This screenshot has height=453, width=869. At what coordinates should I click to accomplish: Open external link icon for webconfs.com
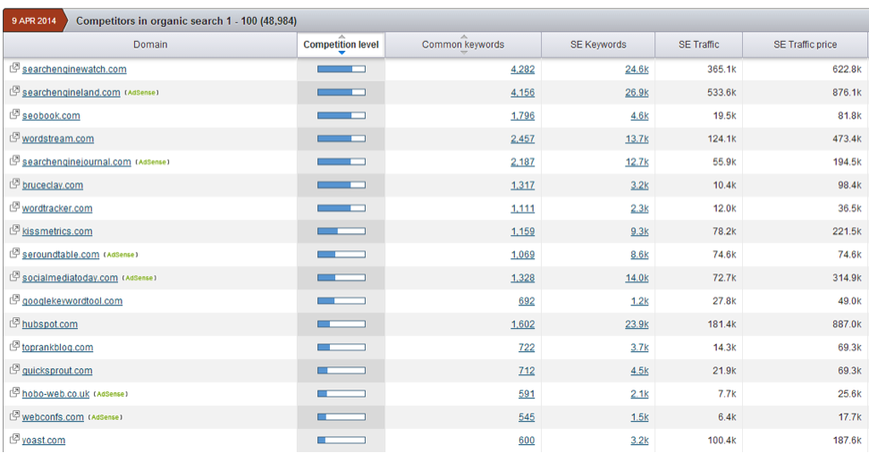pos(14,416)
